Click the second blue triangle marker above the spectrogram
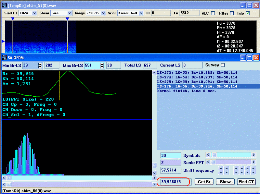Viewport: 260px width, 194px height. tap(67, 19)
